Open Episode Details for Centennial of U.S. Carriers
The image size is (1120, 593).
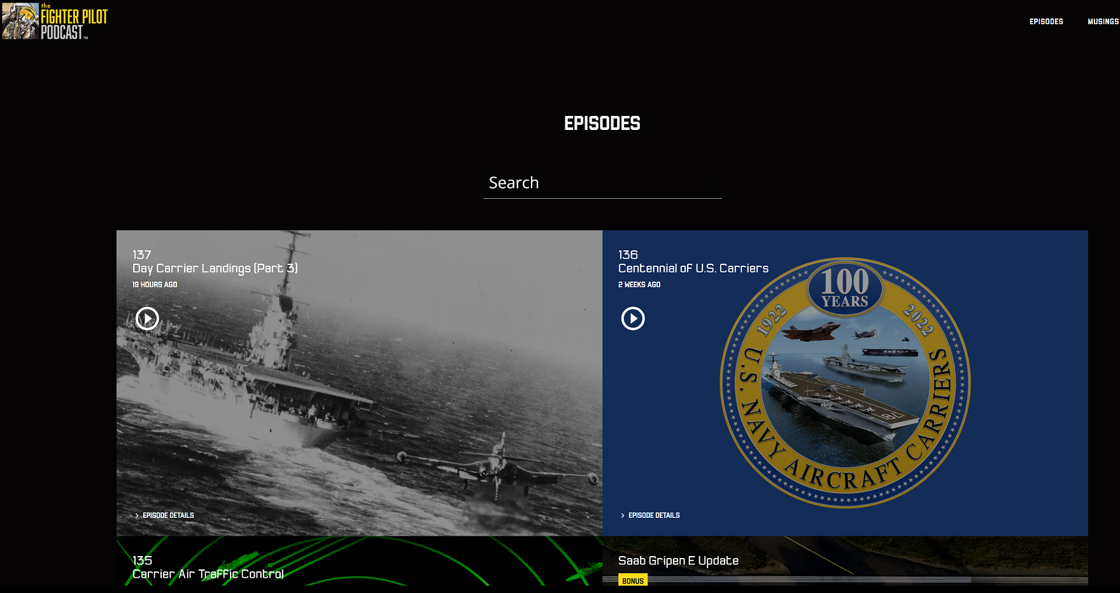click(654, 515)
